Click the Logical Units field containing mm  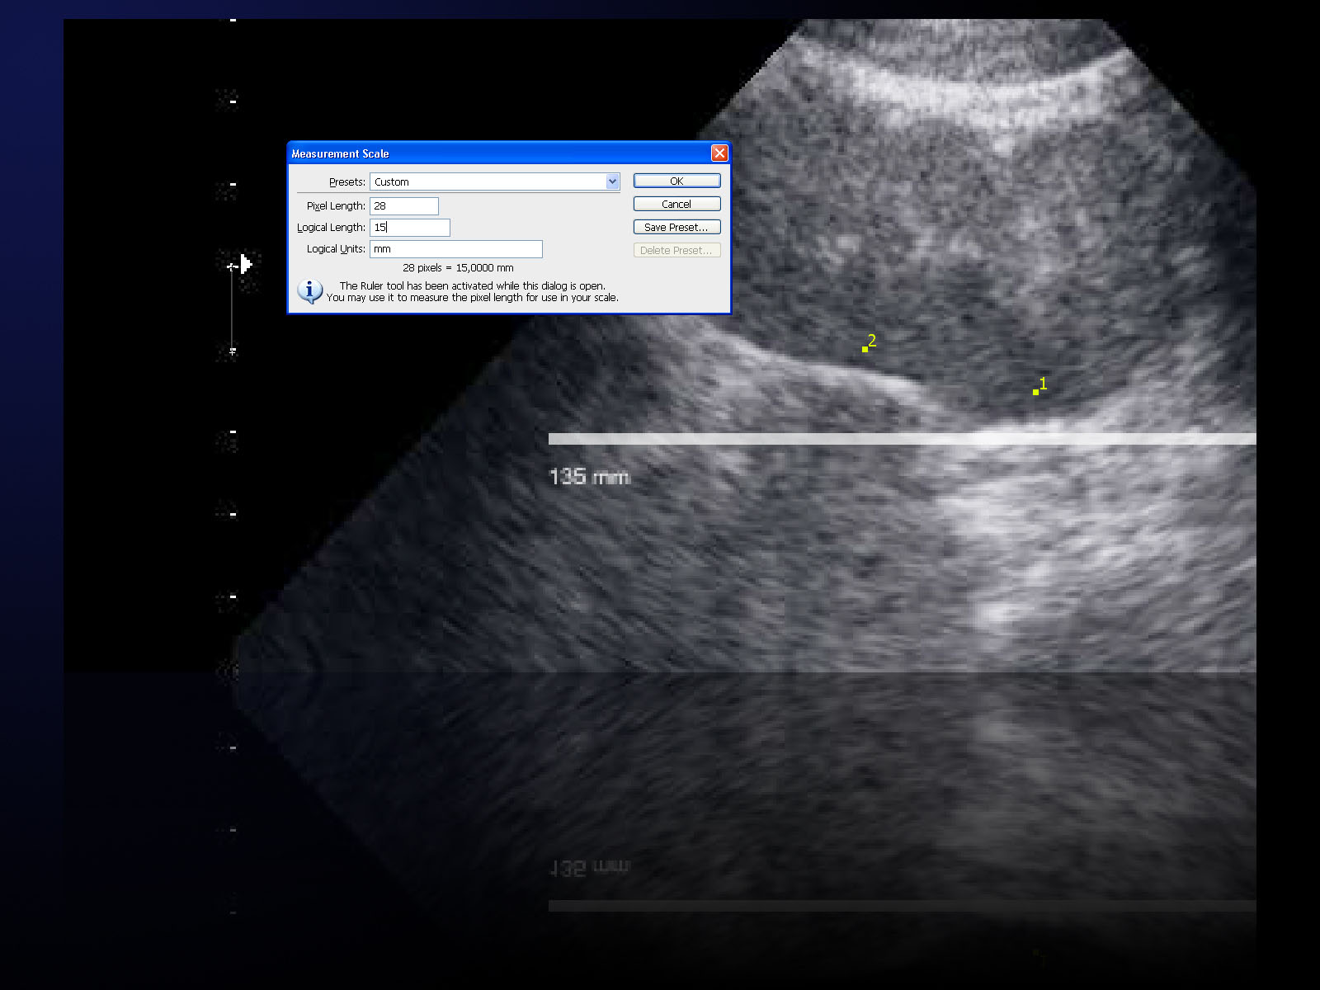point(455,248)
